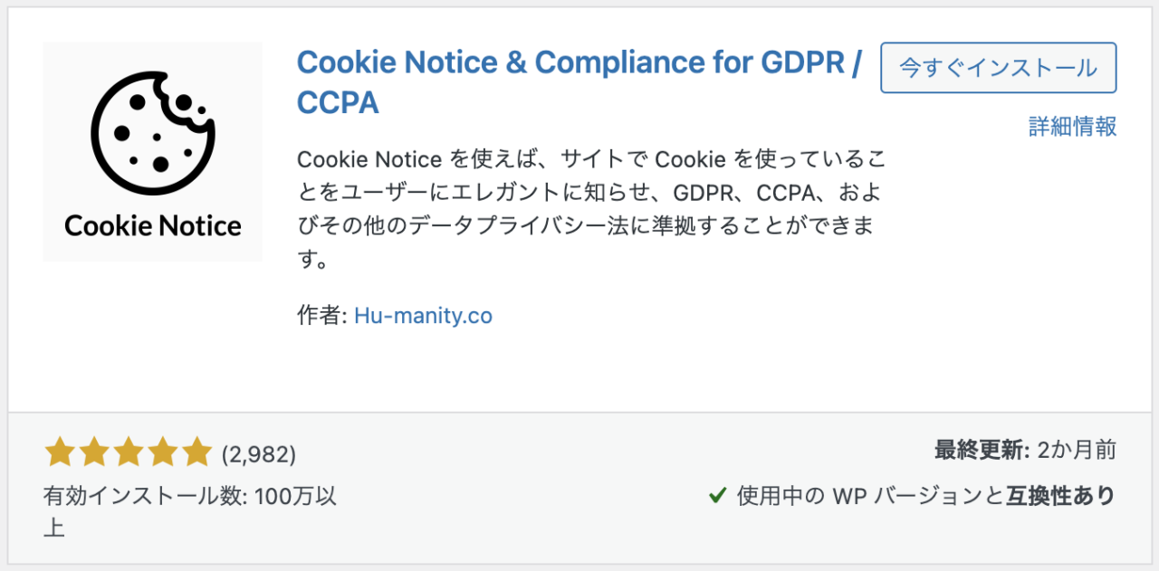Click the first gold rating star

click(x=59, y=452)
